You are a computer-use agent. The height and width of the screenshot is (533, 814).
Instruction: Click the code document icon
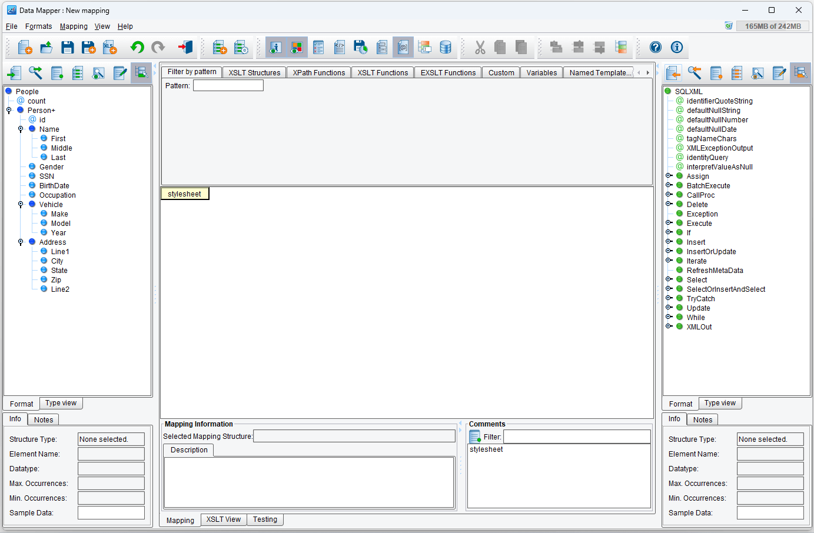pos(340,47)
